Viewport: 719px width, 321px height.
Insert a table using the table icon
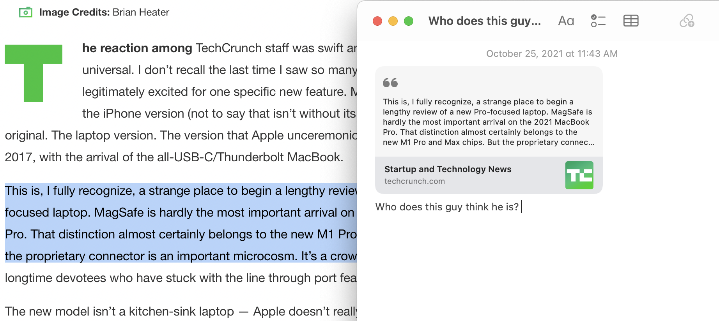pos(630,21)
